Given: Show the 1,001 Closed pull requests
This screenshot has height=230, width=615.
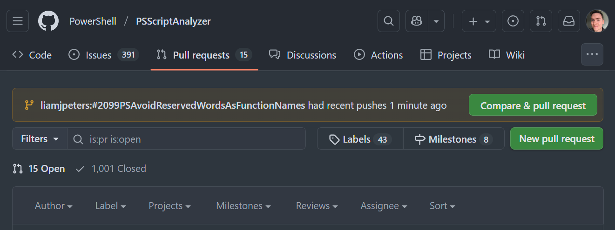Looking at the screenshot, I should (x=111, y=169).
